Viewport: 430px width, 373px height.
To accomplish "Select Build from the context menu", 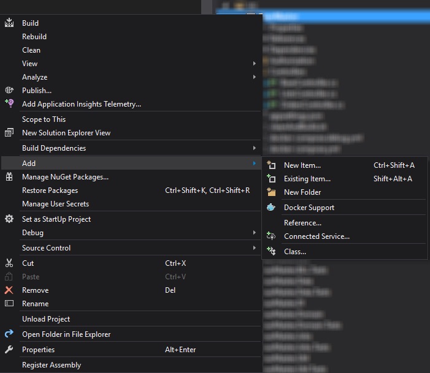I will point(131,23).
